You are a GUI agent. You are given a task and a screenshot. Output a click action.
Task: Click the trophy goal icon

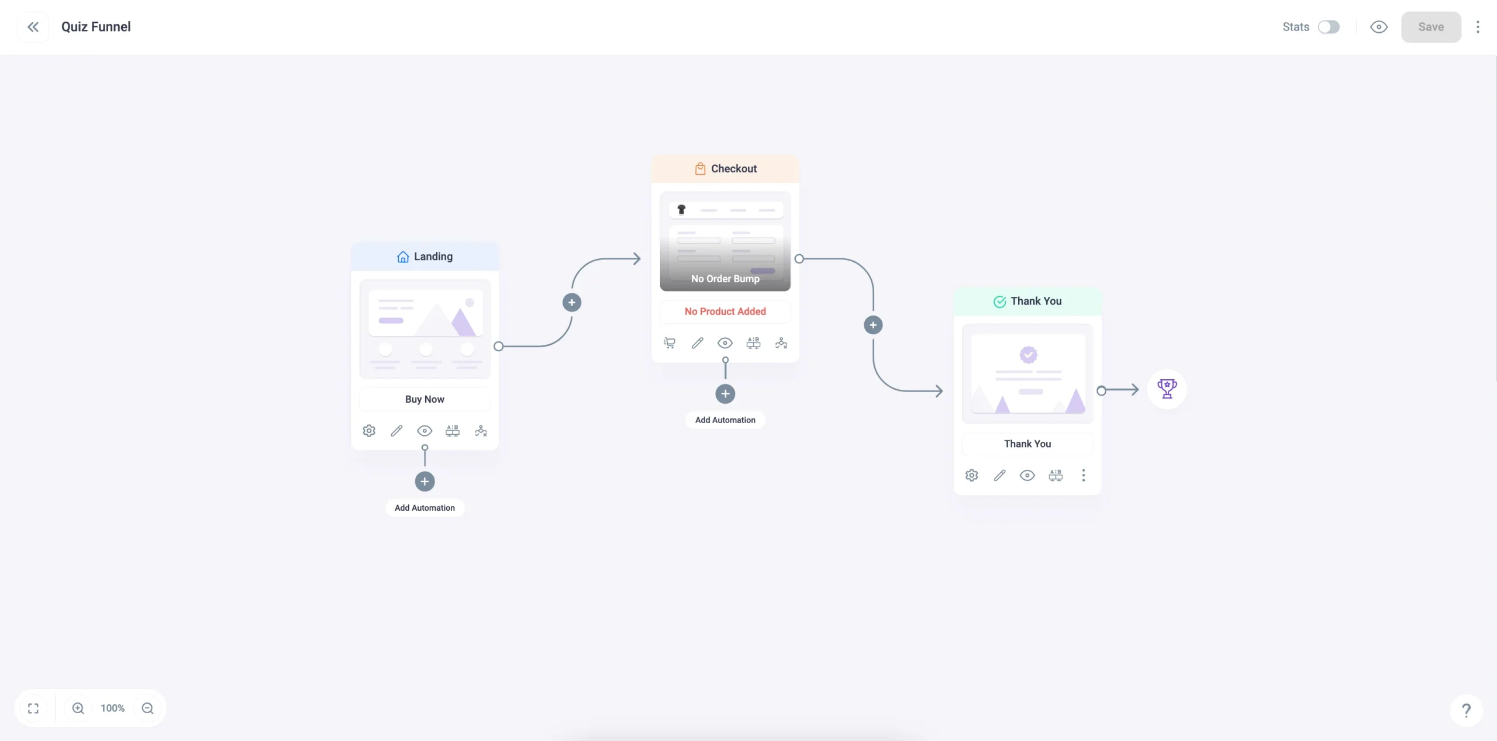[x=1167, y=389]
